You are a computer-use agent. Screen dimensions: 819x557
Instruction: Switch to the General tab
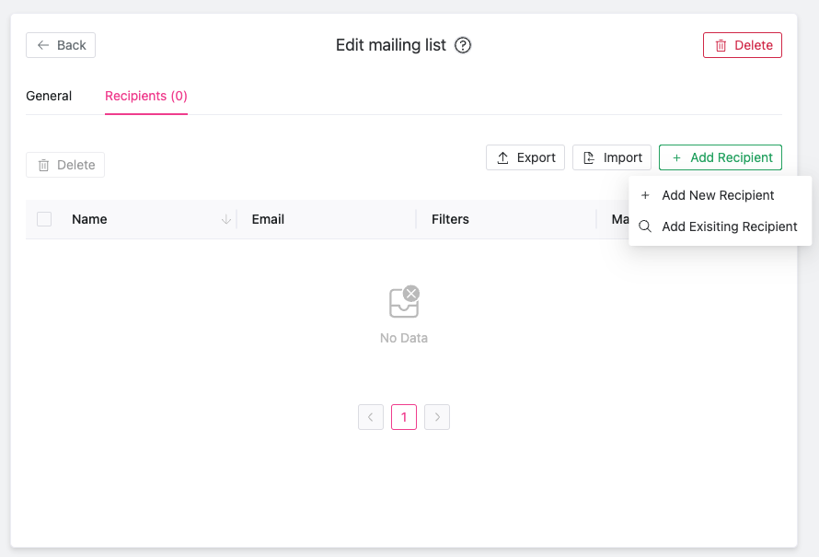(49, 96)
